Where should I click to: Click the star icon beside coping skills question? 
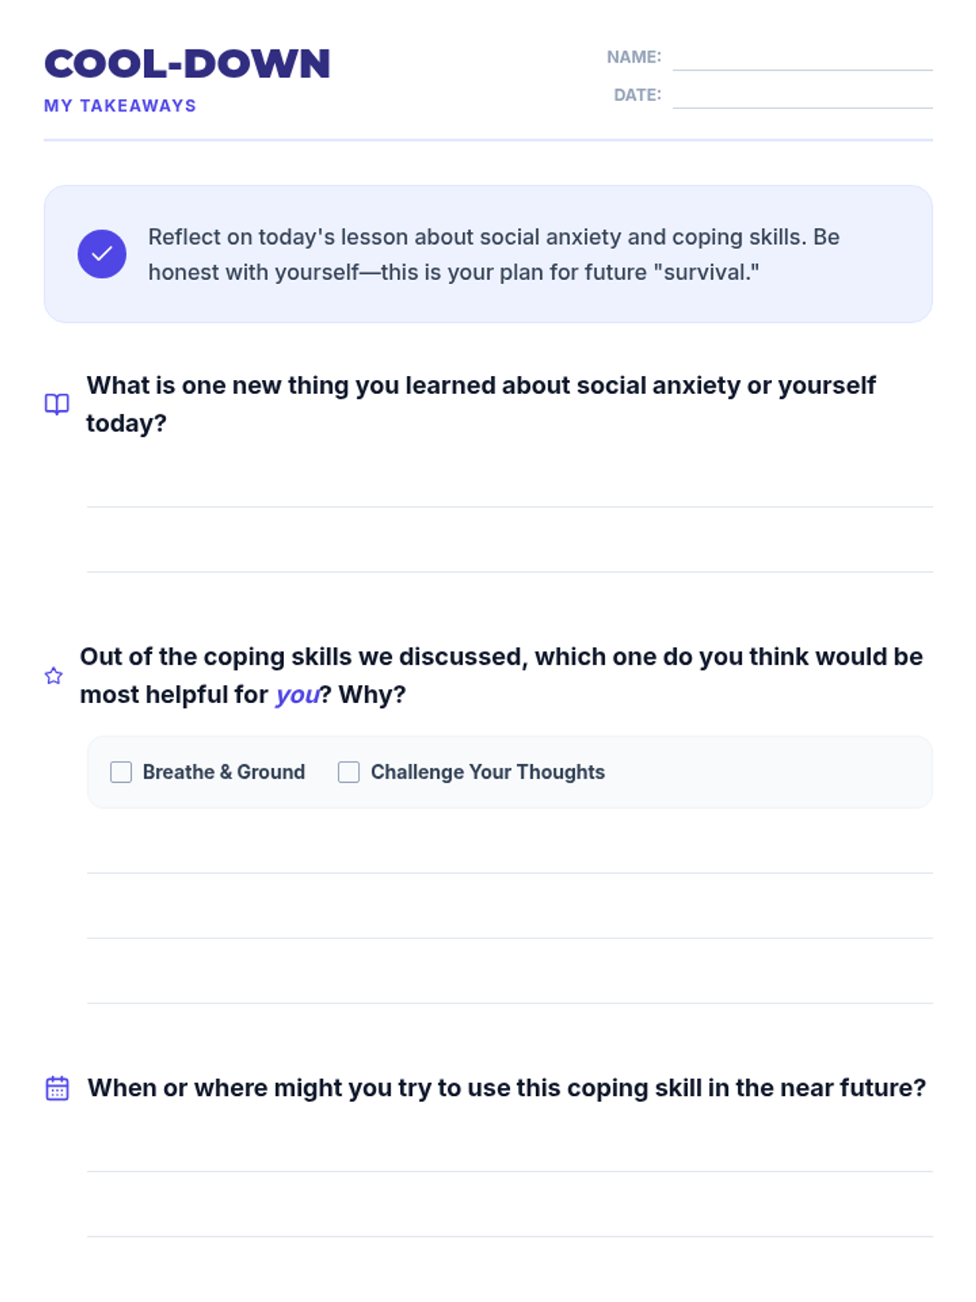(x=54, y=675)
